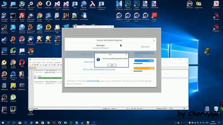Click the taskbar search magnifier
The image size is (223, 125).
(x=8, y=123)
